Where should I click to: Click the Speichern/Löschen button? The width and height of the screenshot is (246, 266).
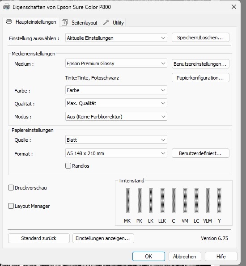pyautogui.click(x=200, y=38)
